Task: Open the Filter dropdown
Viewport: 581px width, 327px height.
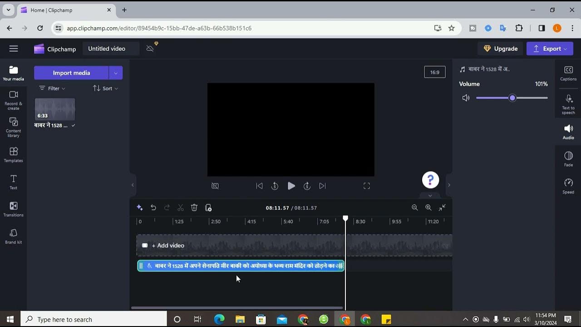Action: [x=52, y=88]
